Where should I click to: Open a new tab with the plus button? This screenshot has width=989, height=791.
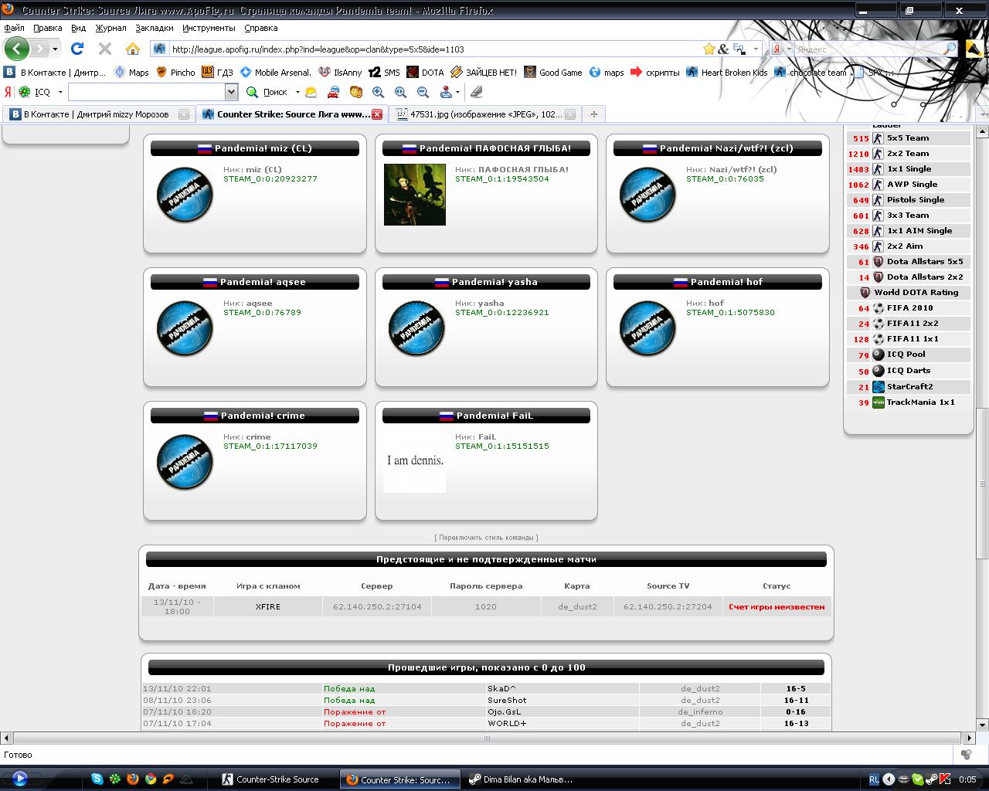tap(593, 114)
